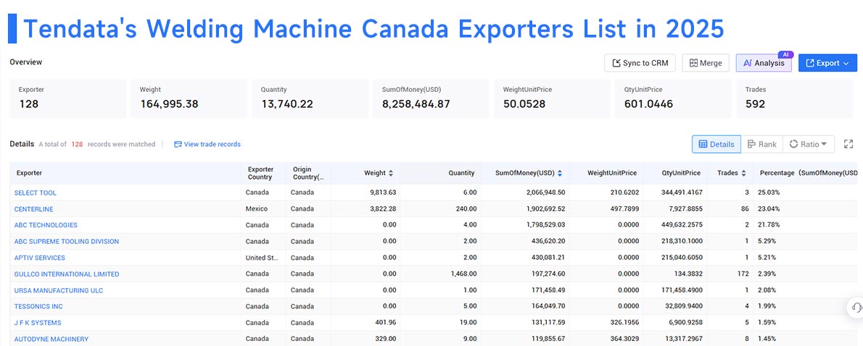Open exporter CENTERLINE
This screenshot has width=863, height=346.
[x=33, y=209]
